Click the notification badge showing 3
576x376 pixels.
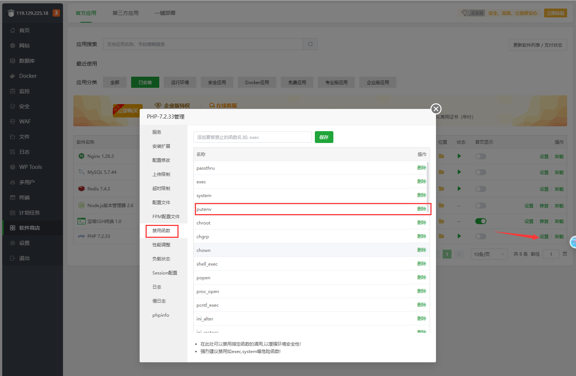click(56, 13)
